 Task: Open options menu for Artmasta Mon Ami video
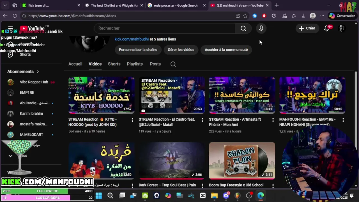[273, 120]
